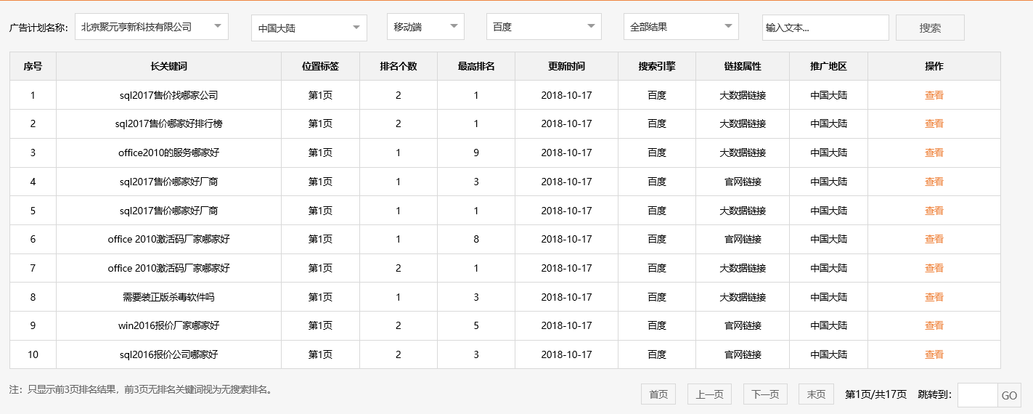Click 第1页 tag in 需要装正版杀毒软件吗 row
Image resolution: width=1033 pixels, height=414 pixels.
tap(320, 297)
